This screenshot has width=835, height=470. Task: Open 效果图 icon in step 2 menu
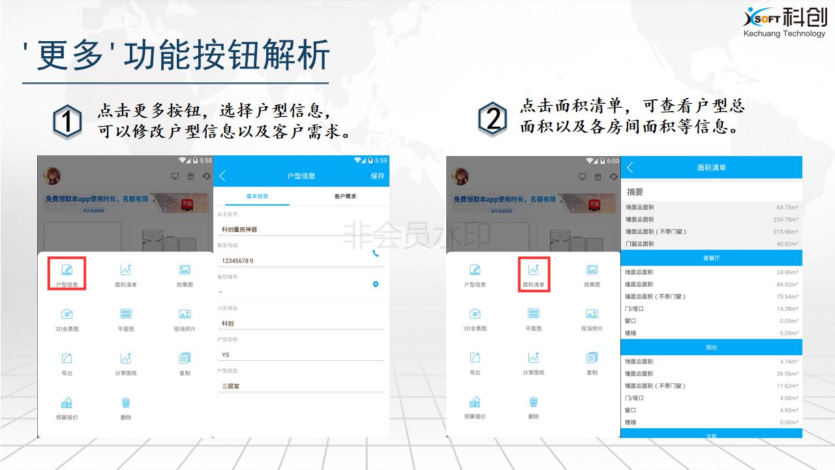[x=592, y=270]
